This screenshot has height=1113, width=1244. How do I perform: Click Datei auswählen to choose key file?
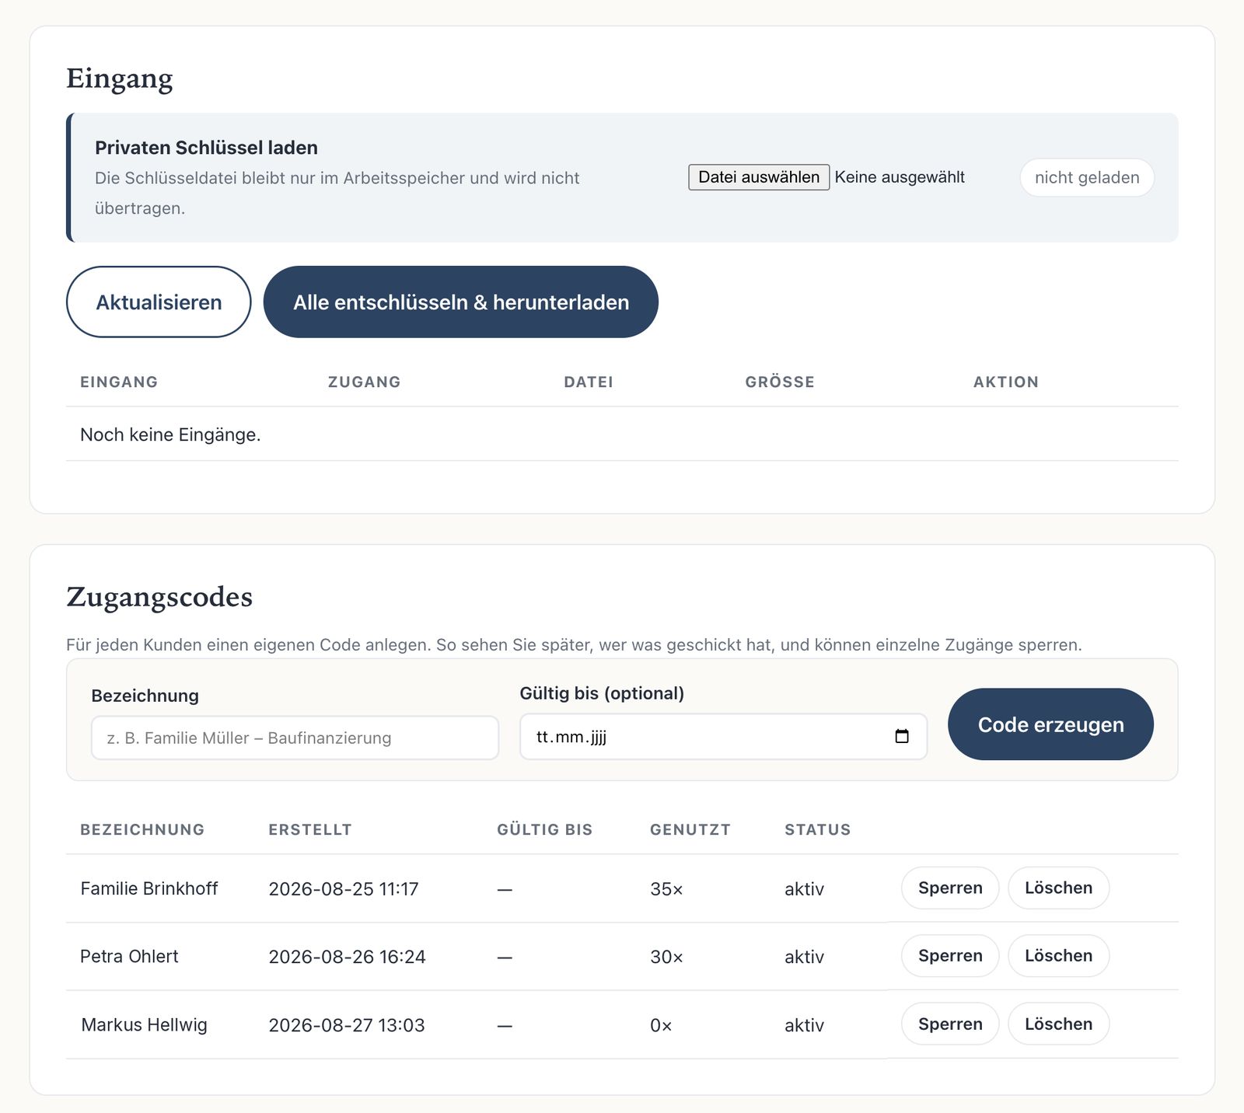point(759,177)
